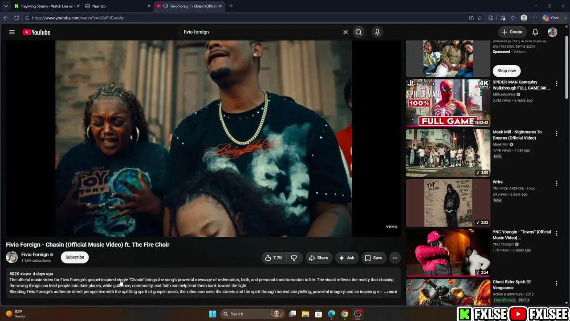
Task: Open the browser media control icon
Action: pos(503,18)
